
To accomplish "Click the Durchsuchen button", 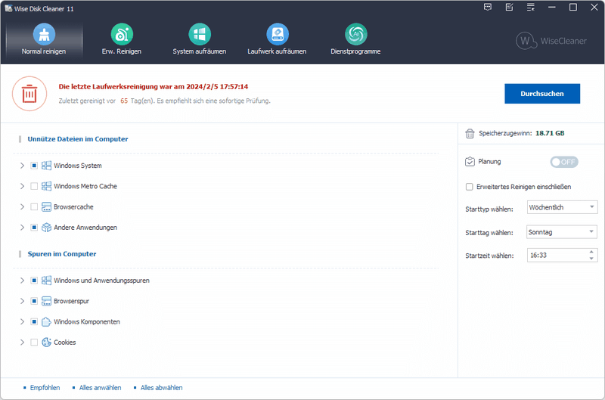I will pos(542,94).
